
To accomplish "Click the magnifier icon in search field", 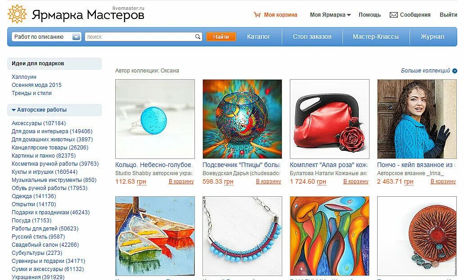I will point(198,37).
